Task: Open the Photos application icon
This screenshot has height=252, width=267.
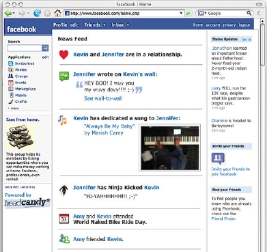Action: tap(11, 70)
